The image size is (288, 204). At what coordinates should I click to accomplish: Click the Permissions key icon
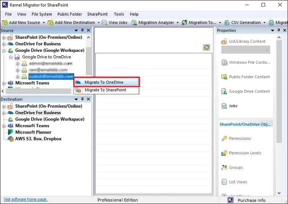click(x=224, y=138)
